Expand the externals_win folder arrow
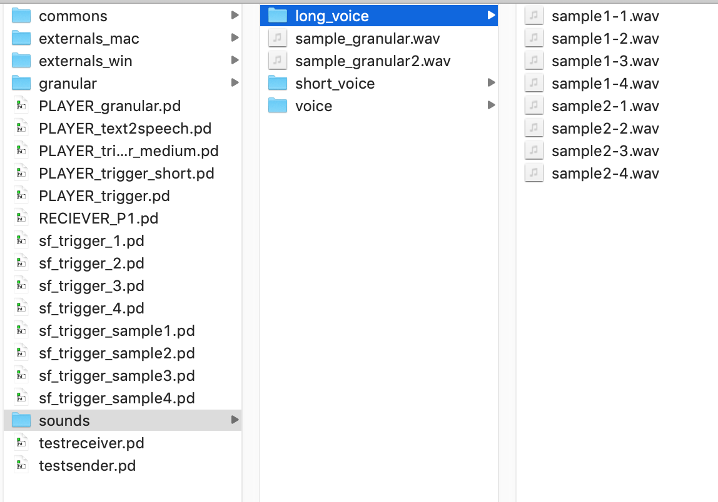The image size is (718, 502). coord(235,60)
